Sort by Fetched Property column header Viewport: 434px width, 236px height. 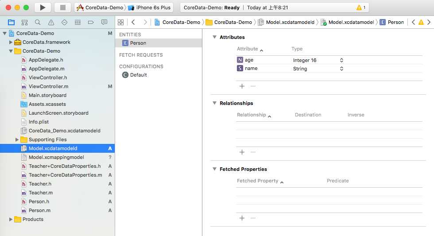coord(260,181)
